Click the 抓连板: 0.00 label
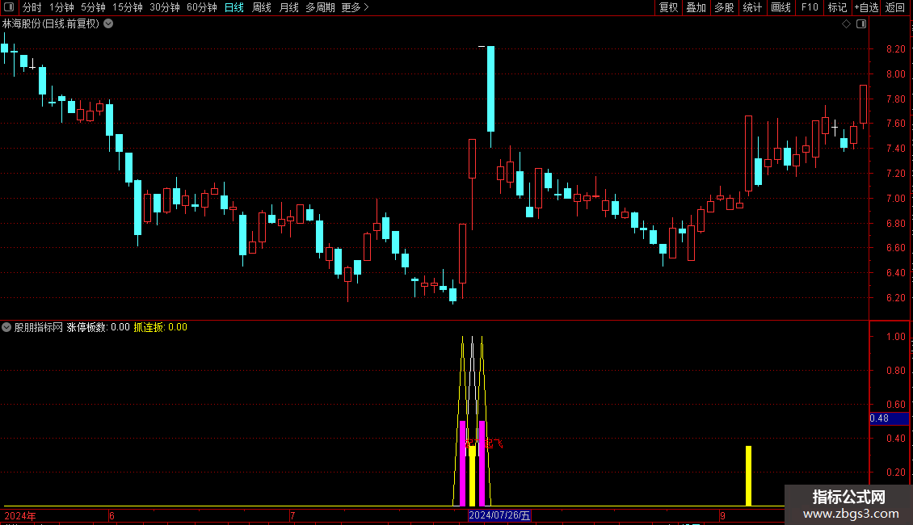The height and width of the screenshot is (525, 913). pyautogui.click(x=160, y=327)
